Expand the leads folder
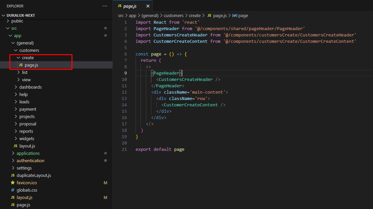This screenshot has height=209, width=373. 24,102
